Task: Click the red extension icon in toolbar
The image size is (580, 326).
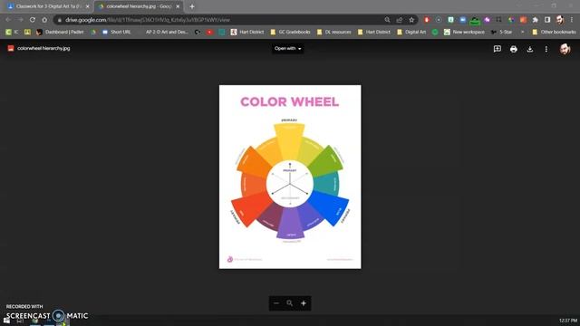Action: point(427,20)
